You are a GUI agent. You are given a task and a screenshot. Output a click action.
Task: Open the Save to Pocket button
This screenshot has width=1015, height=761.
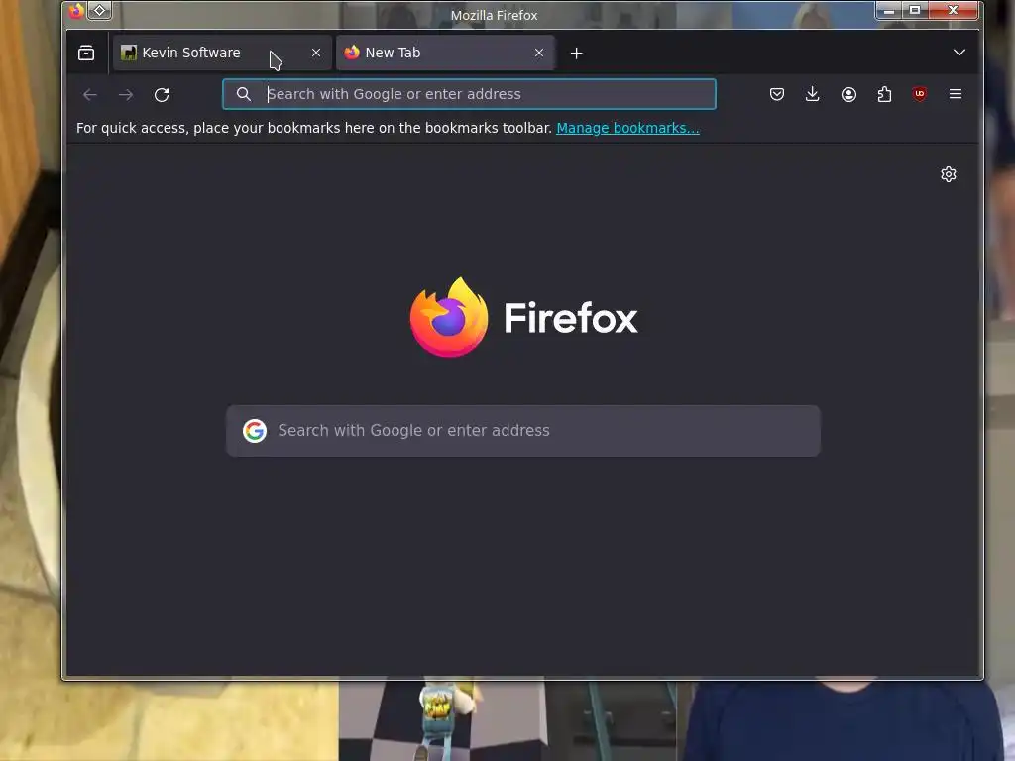[x=777, y=94]
